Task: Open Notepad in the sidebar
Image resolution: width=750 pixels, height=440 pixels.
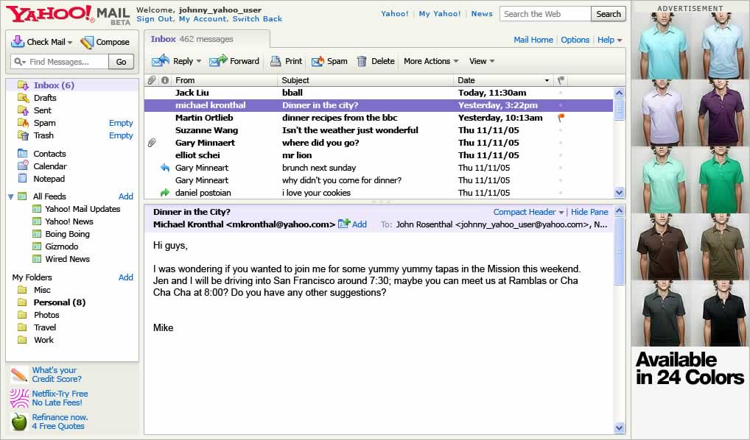Action: (x=49, y=179)
